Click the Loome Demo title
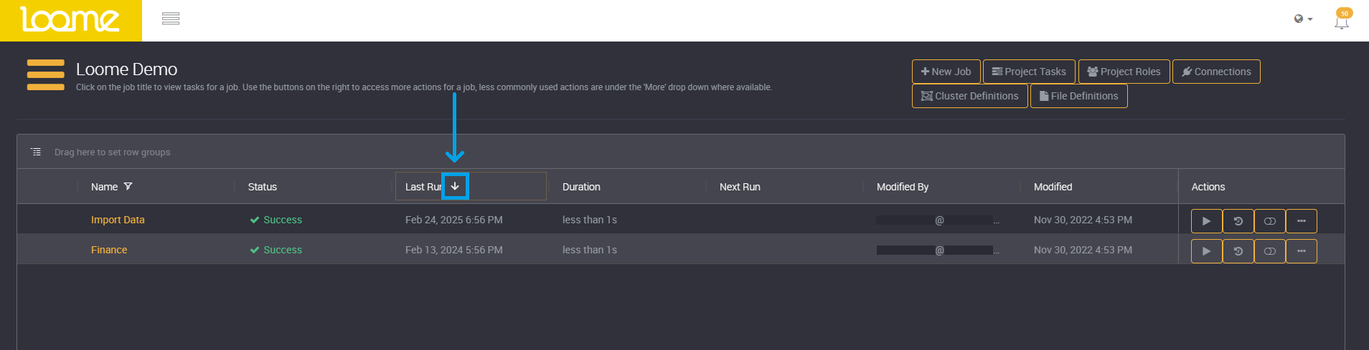 (x=126, y=69)
